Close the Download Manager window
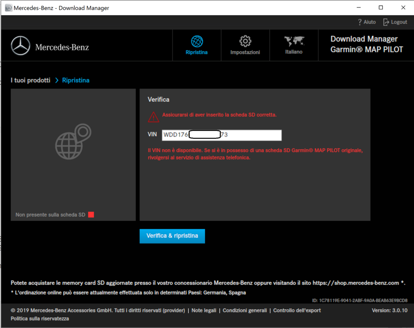414x328 pixels. [x=403, y=8]
